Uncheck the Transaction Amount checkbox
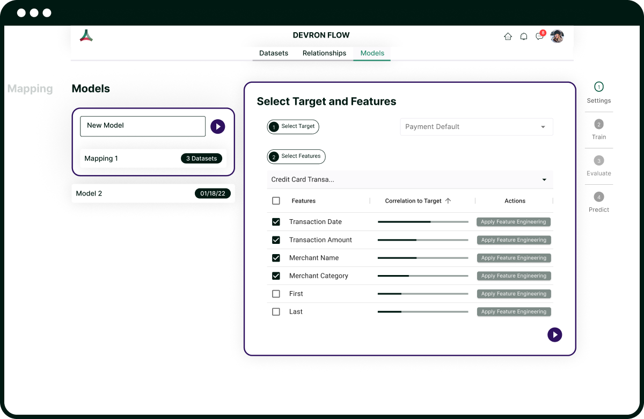This screenshot has height=419, width=644. (x=276, y=240)
